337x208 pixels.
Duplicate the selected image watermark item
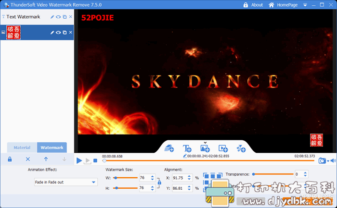[x=65, y=32]
